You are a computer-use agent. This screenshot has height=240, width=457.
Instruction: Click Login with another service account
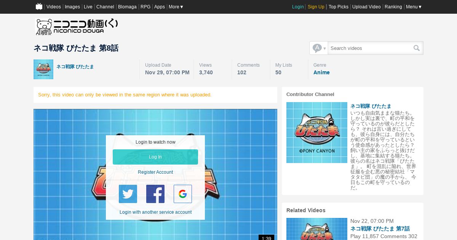(155, 212)
